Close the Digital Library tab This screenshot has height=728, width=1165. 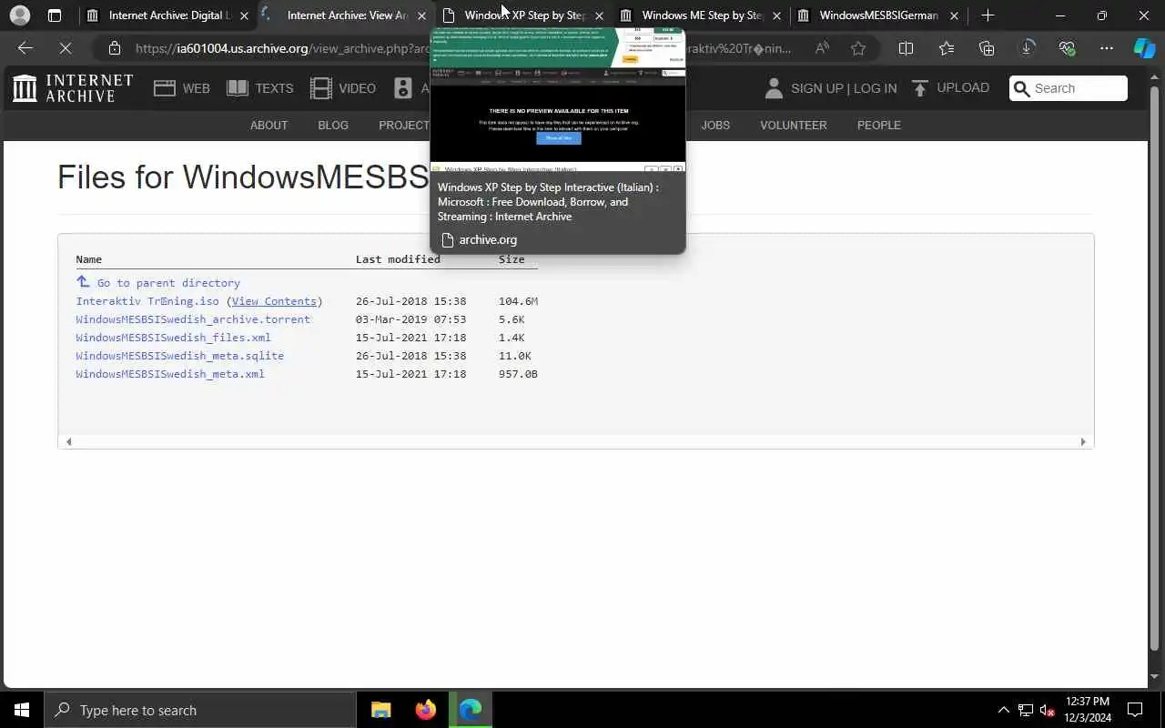point(244,15)
